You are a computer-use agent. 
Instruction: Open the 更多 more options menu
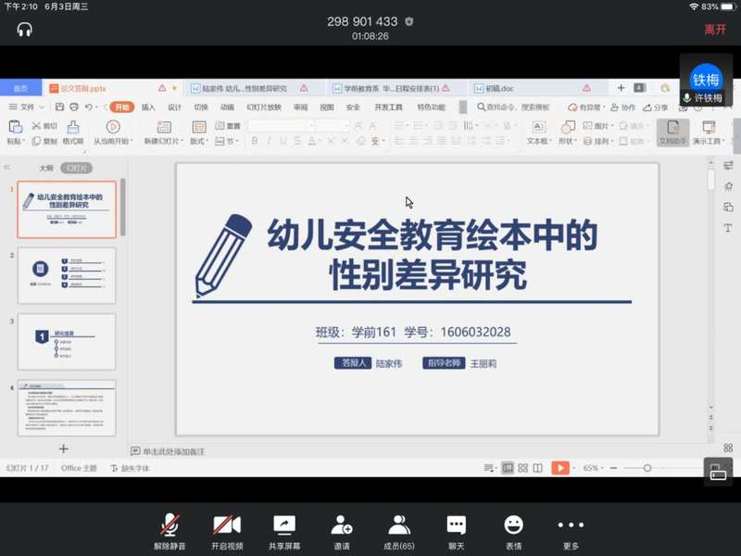coord(571,525)
